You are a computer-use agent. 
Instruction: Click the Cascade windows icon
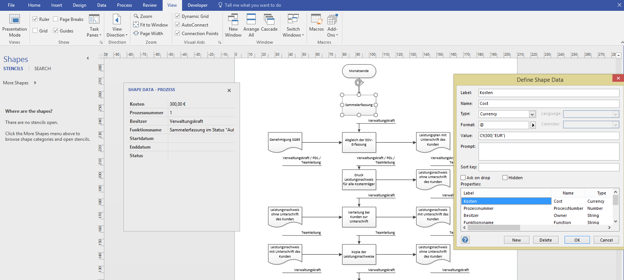click(x=269, y=19)
